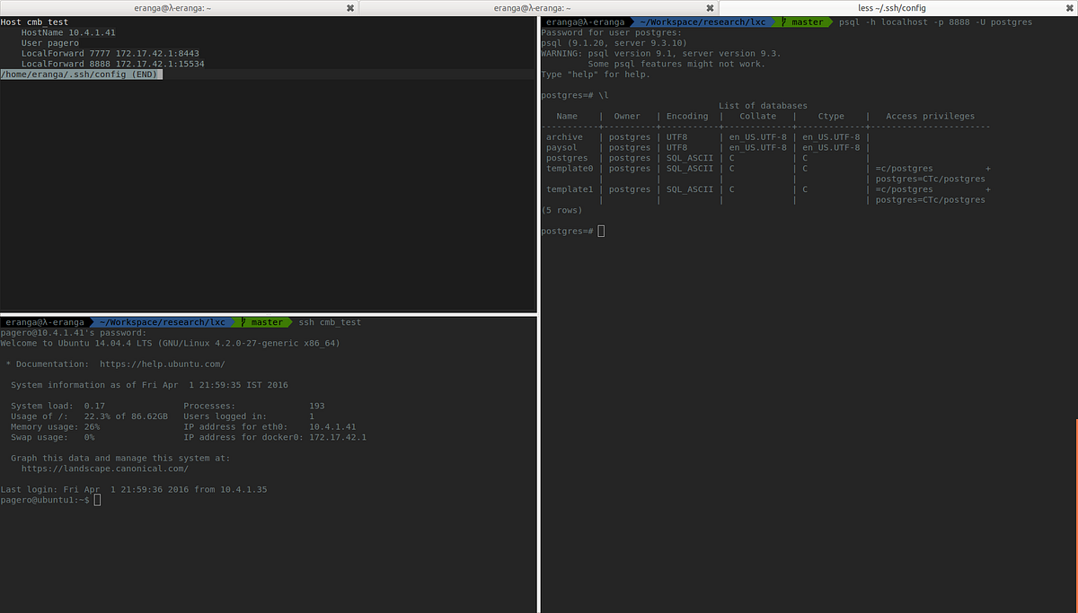
Task: Click the git branch icon in the psql prompt
Action: (x=783, y=22)
